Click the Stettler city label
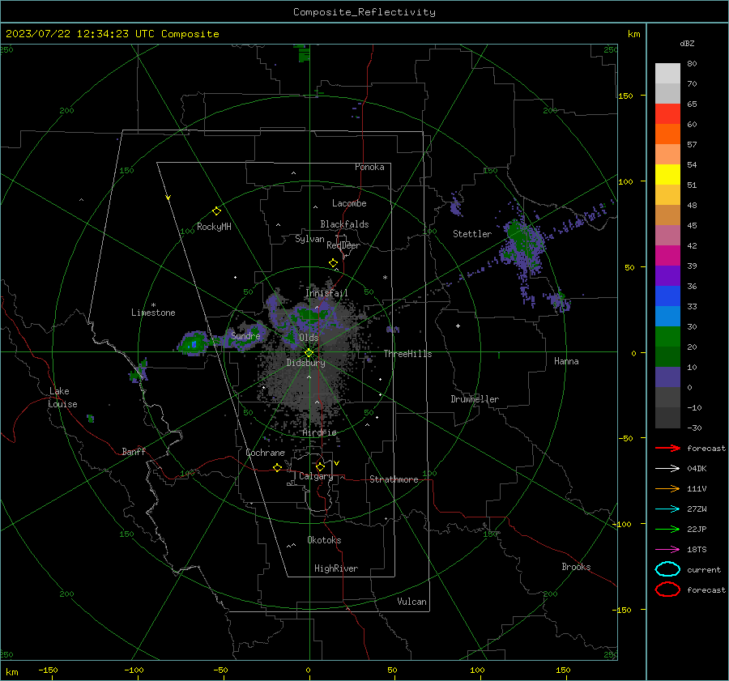Screen dimensions: 729x681 (472, 234)
